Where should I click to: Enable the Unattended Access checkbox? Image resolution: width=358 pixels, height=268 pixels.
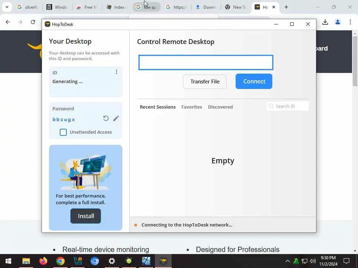pos(63,132)
